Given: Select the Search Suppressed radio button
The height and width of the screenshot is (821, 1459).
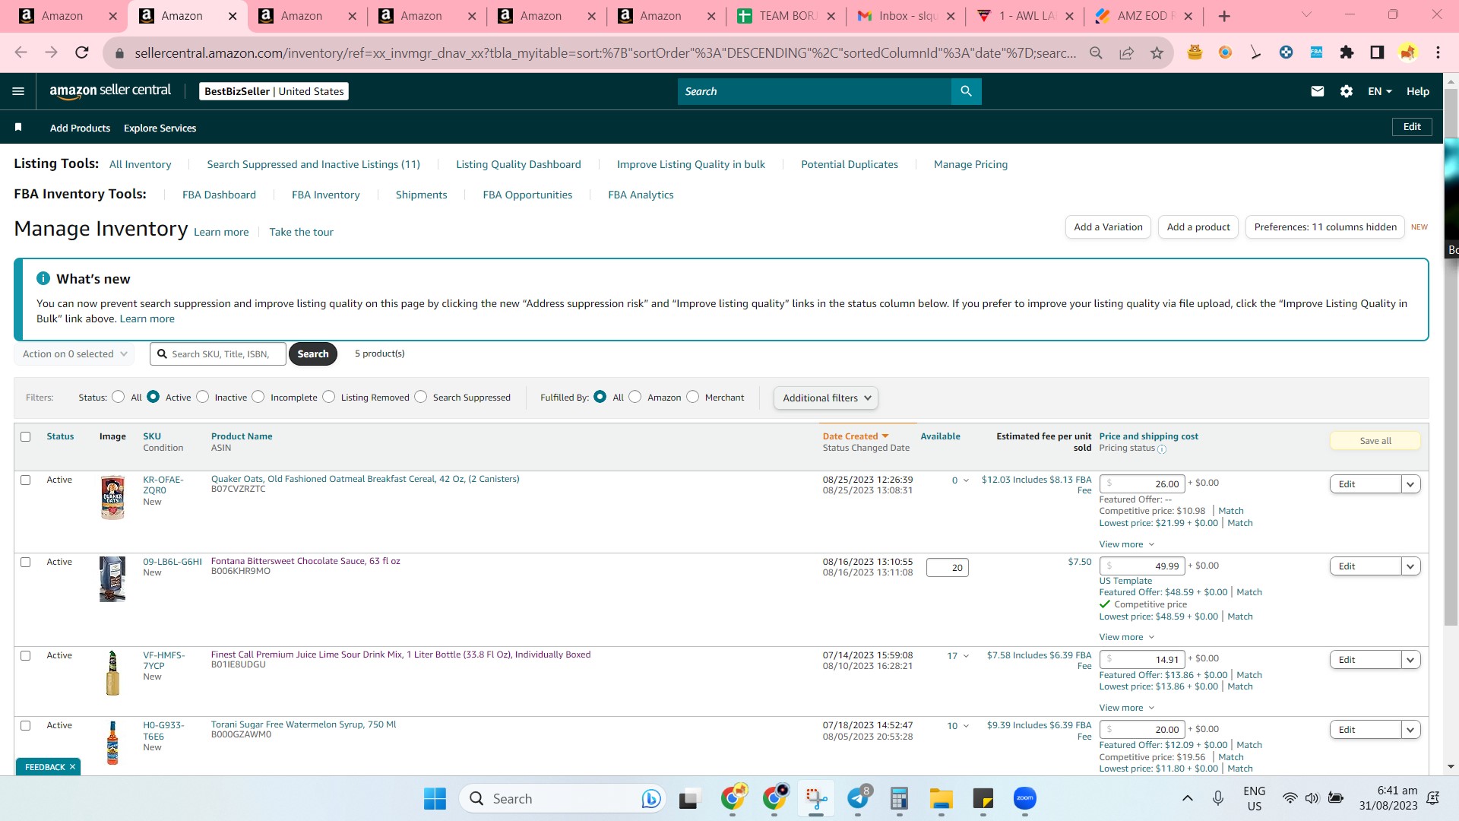Looking at the screenshot, I should (x=421, y=397).
